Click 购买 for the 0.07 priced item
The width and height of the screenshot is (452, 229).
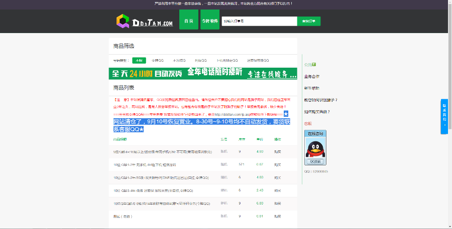tap(278, 165)
